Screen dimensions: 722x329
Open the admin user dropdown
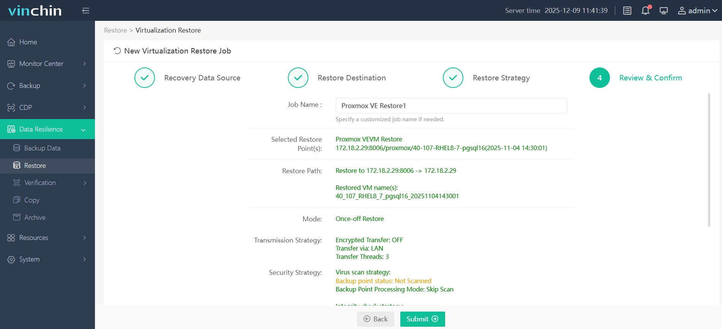click(x=697, y=11)
